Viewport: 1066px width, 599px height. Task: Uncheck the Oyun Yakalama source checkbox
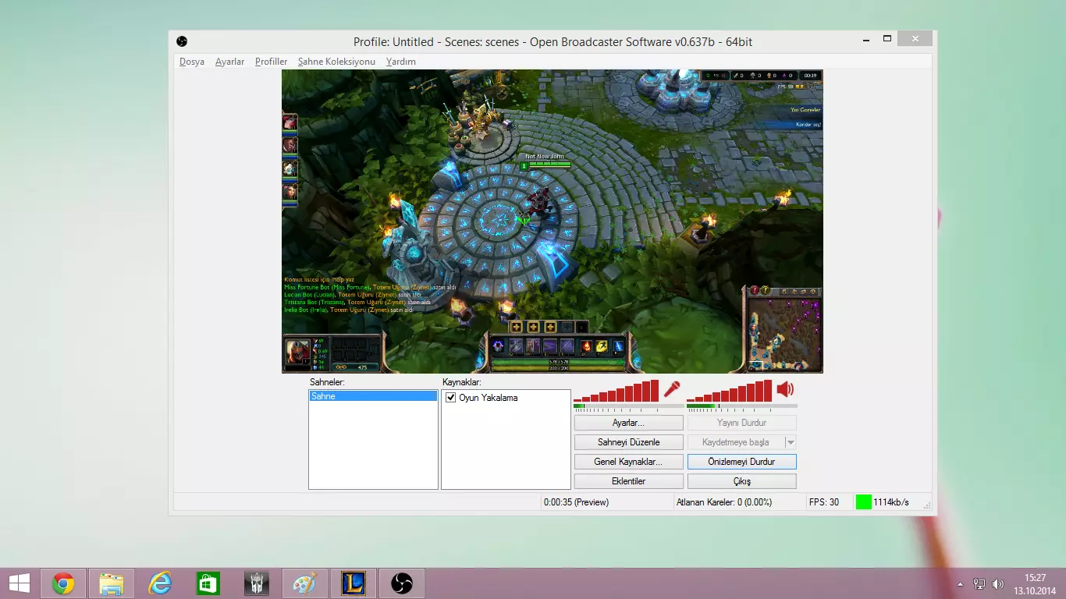[x=450, y=398]
